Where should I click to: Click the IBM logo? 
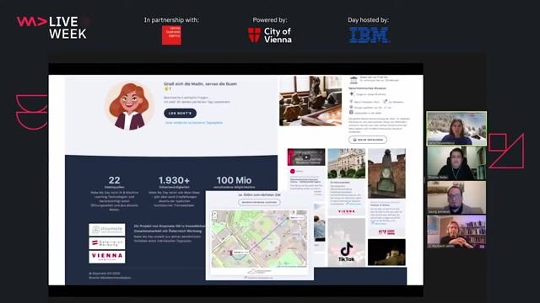[370, 35]
